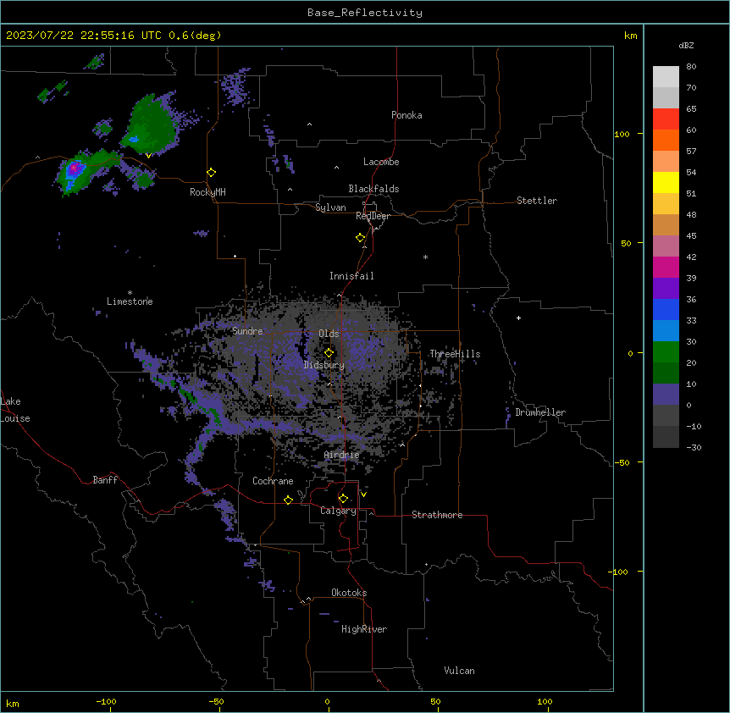The image size is (730, 713).
Task: Click the white plus marker north of Drumheller
Action: coord(518,318)
